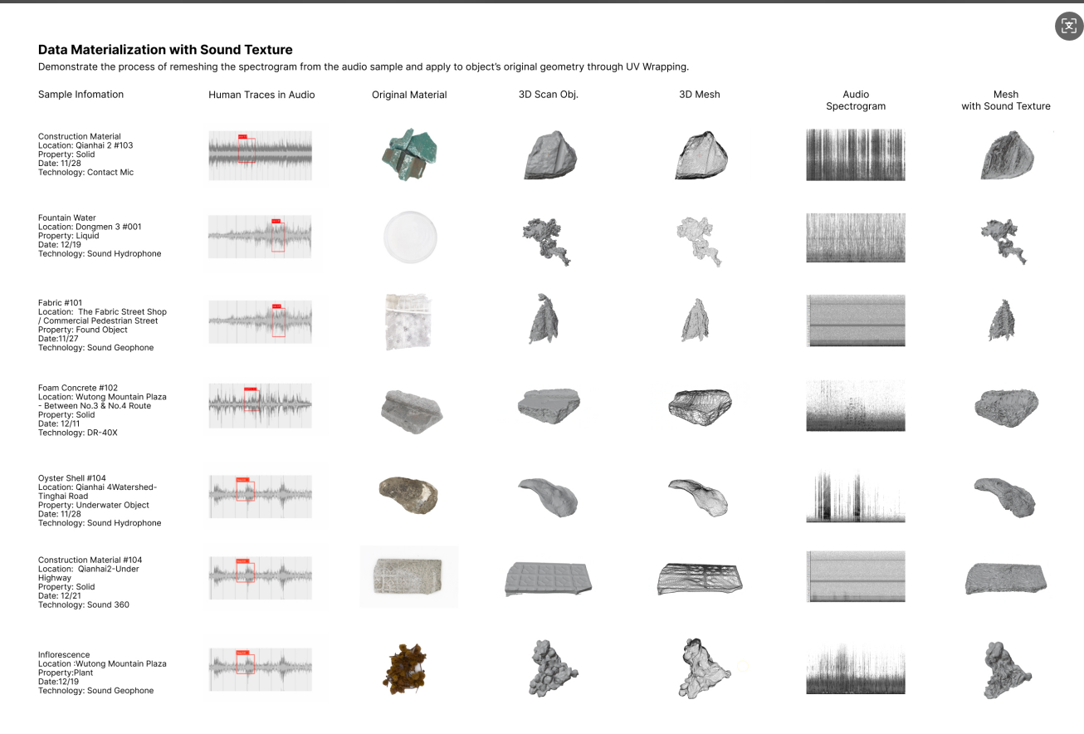Open the Oyster Shell audio spectrogram
Viewport: 1084px width, 734px height.
click(x=856, y=496)
